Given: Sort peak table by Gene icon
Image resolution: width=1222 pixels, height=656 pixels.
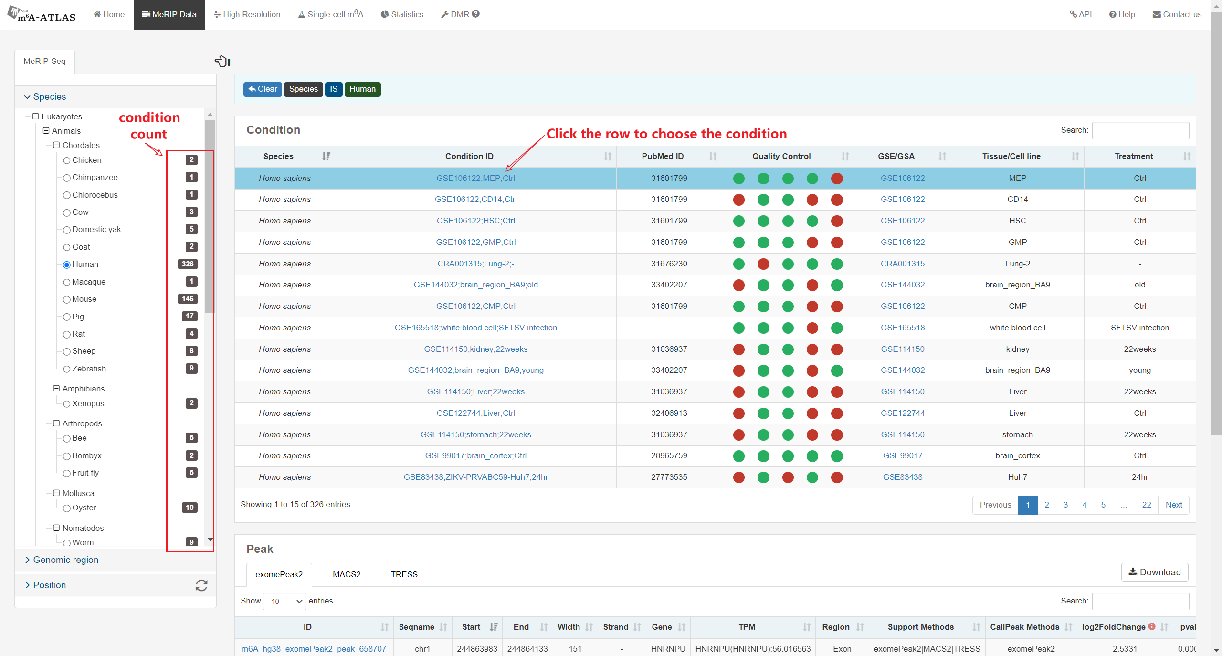Looking at the screenshot, I should (682, 627).
